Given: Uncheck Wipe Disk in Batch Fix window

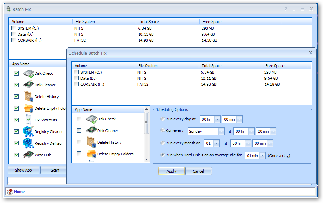Looking at the screenshot, I should pos(16,155).
